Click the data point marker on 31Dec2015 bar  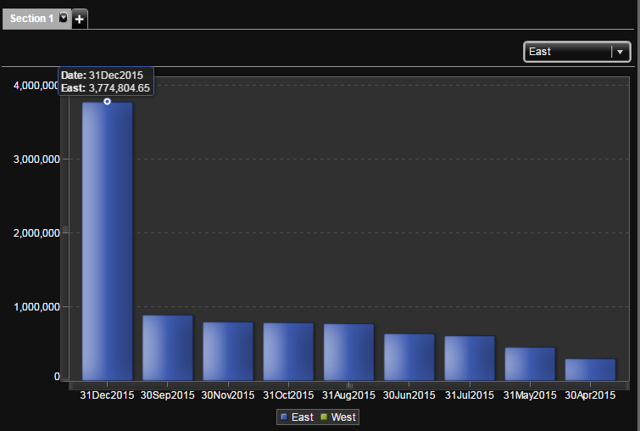[x=107, y=101]
